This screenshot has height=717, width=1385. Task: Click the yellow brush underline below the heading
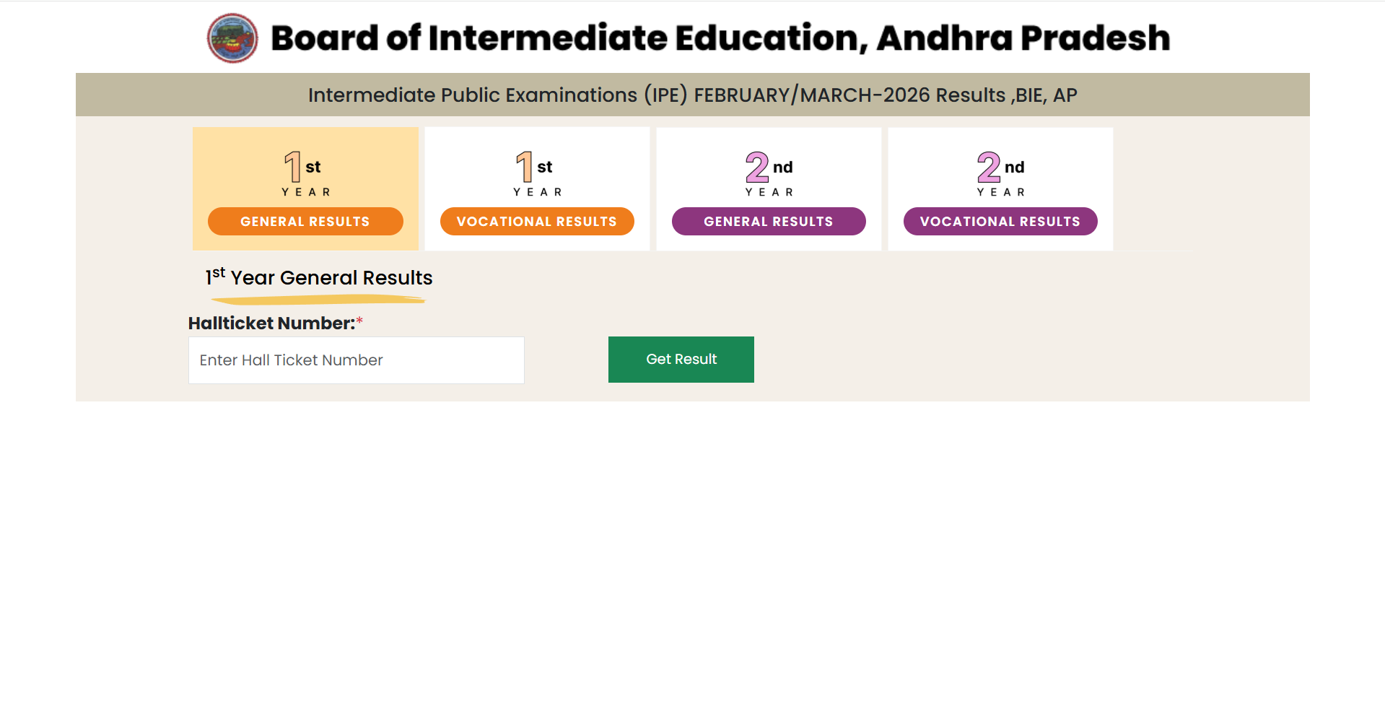pyautogui.click(x=318, y=300)
